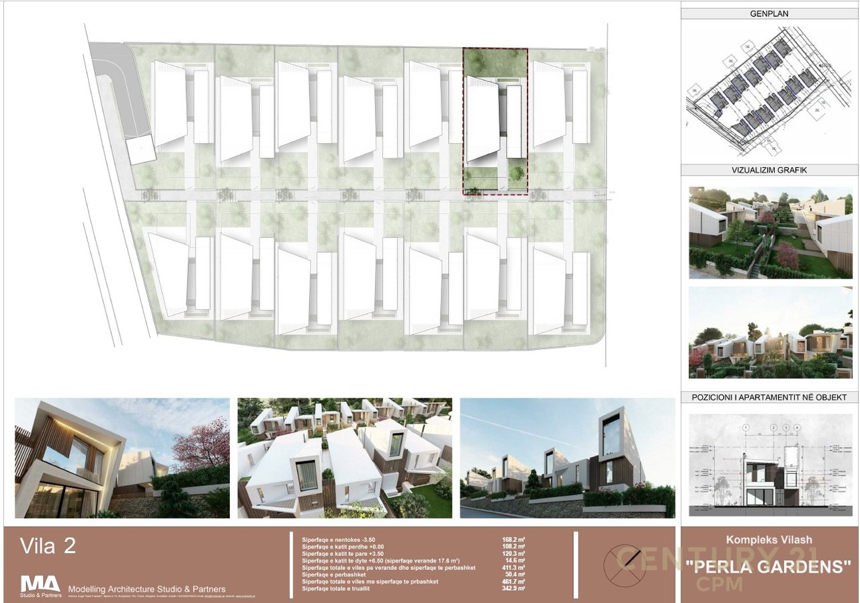Click the 342.9 m² land area value
Image resolution: width=860 pixels, height=603 pixels.
click(x=513, y=588)
